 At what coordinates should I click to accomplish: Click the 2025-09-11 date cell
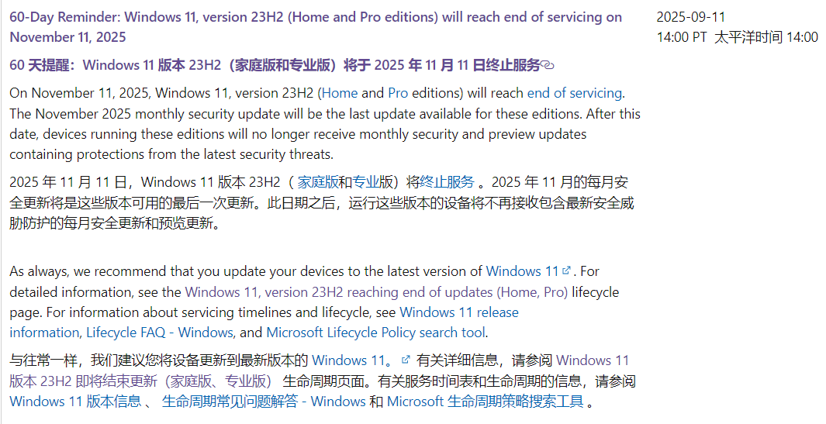pos(737,27)
